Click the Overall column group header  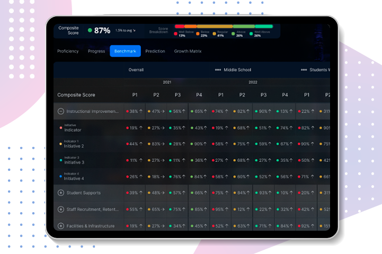click(136, 70)
